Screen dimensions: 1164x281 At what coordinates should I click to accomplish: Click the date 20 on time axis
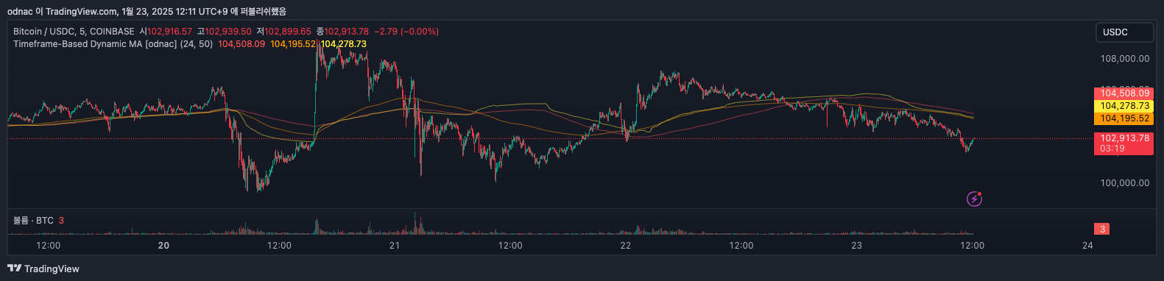[163, 246]
